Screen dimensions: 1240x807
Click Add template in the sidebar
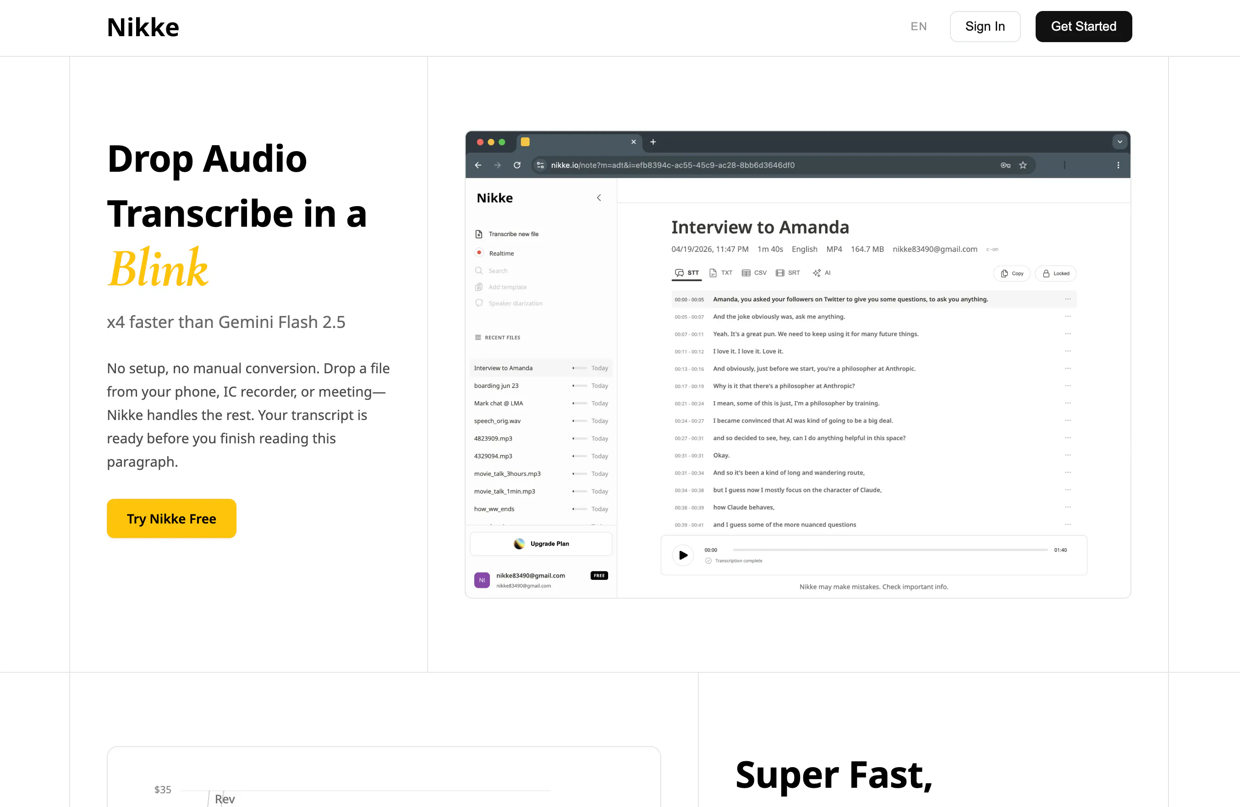(501, 287)
